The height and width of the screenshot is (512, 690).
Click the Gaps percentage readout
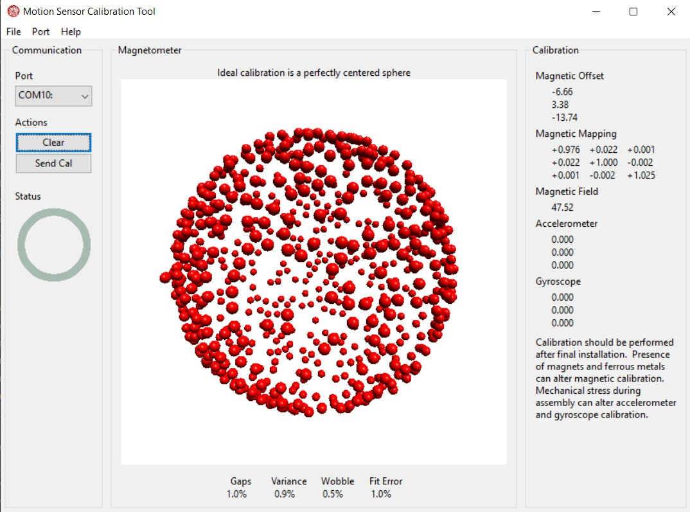coord(236,494)
